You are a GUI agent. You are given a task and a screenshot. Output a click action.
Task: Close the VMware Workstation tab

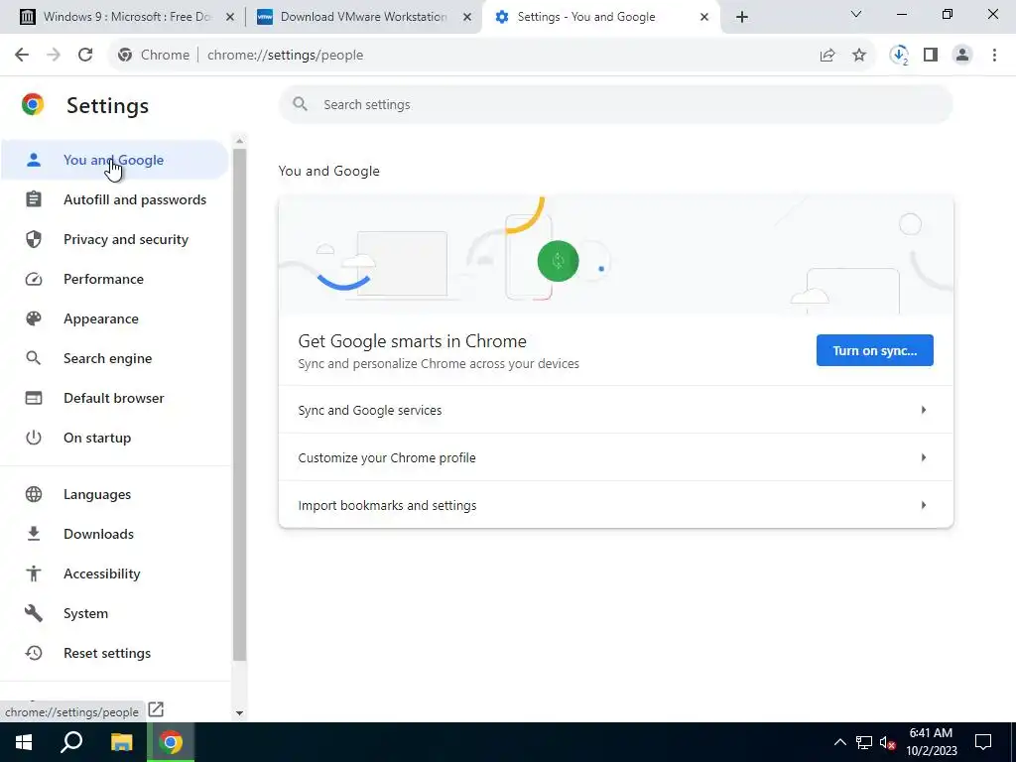coord(466,17)
